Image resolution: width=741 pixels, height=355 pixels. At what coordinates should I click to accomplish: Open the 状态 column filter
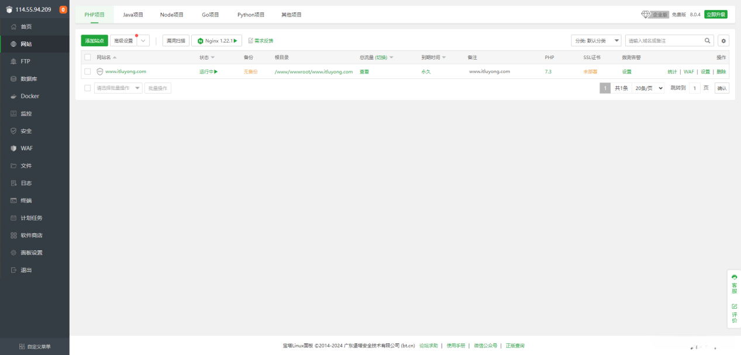[x=207, y=57]
